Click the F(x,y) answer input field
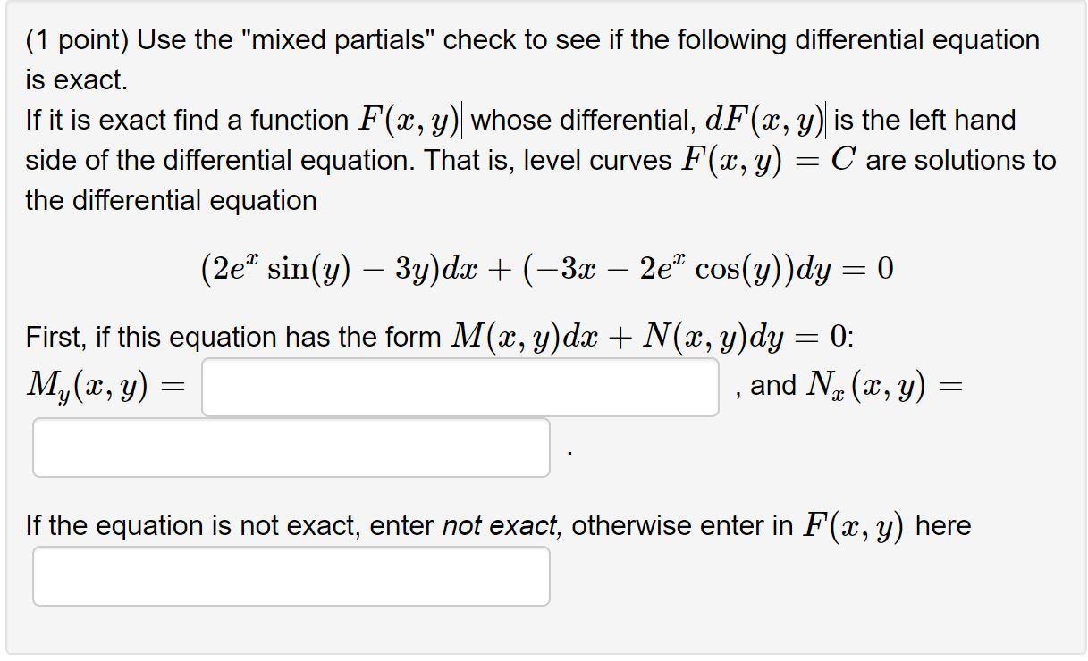1088x661 pixels. 291,576
